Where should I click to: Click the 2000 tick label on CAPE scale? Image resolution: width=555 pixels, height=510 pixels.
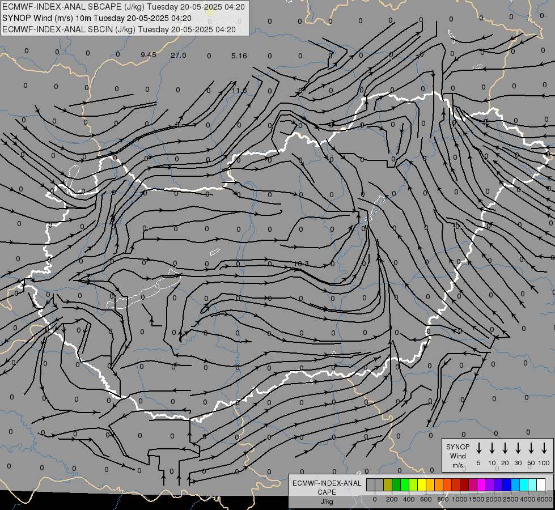pos(493,499)
